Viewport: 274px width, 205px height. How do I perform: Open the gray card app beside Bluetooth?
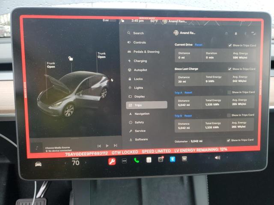point(185,158)
